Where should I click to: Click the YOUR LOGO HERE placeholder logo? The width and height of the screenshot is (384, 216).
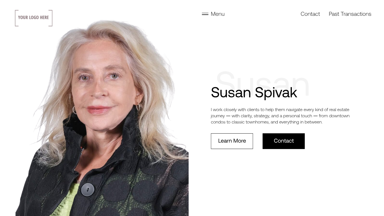click(x=34, y=18)
